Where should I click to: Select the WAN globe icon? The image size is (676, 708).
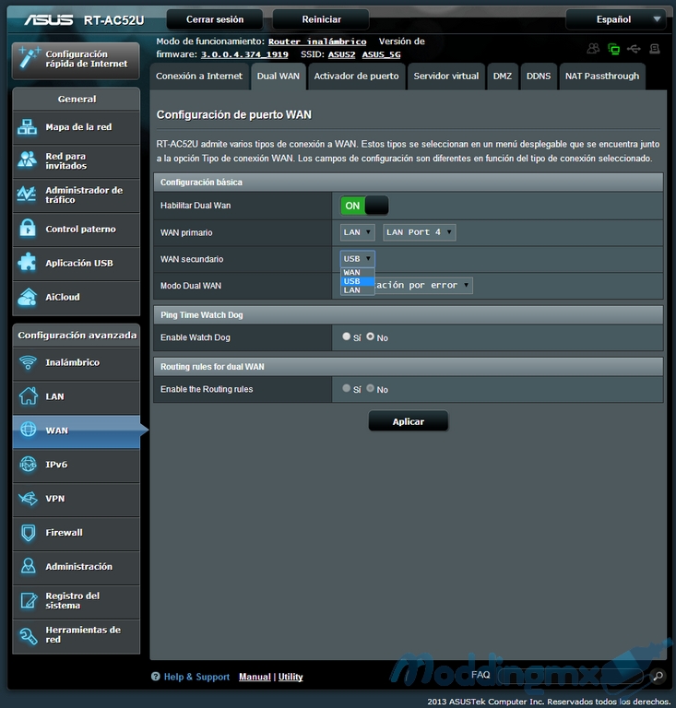[x=28, y=430]
